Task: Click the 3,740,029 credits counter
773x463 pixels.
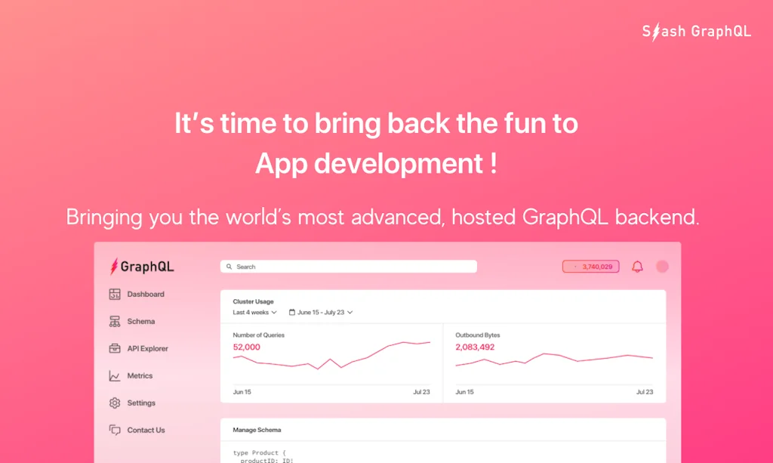Action: point(590,266)
